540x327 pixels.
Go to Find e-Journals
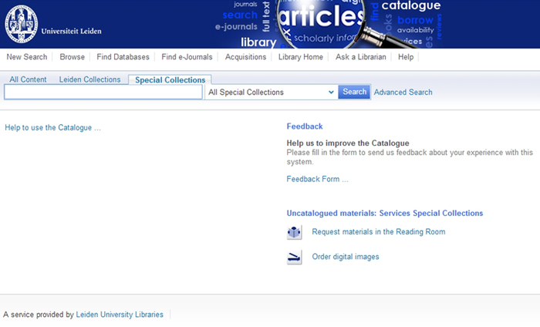click(187, 57)
